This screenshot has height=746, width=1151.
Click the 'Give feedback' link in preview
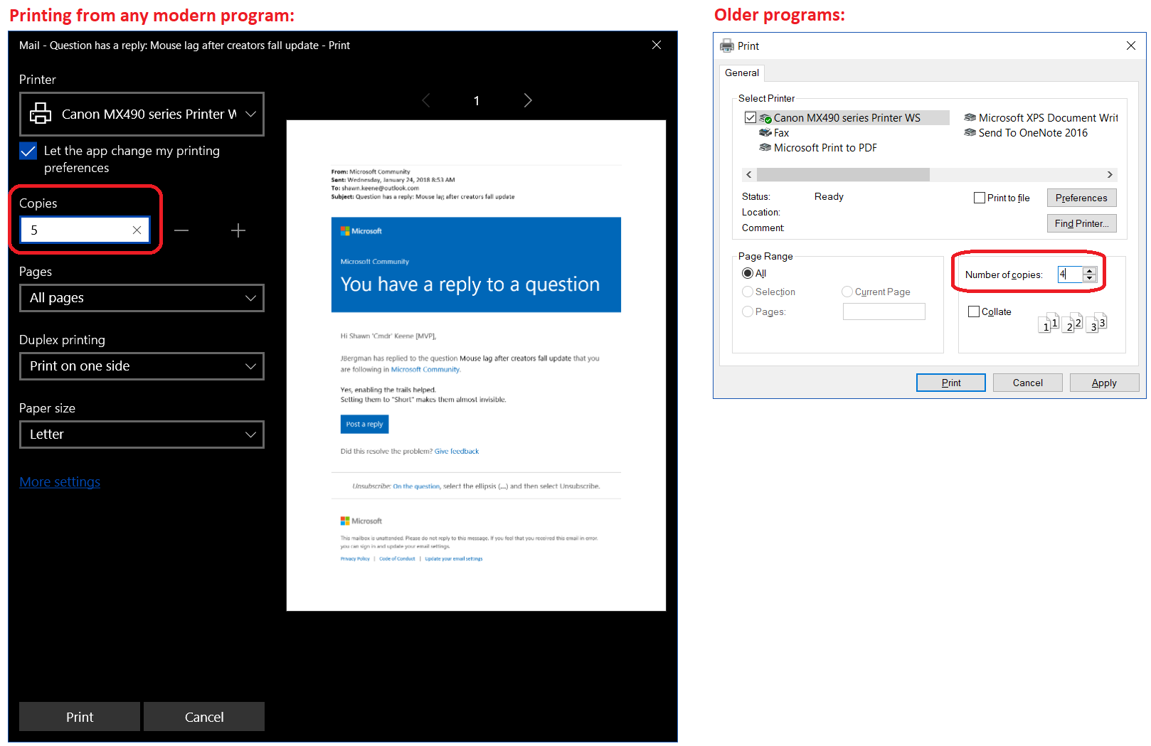coord(457,451)
